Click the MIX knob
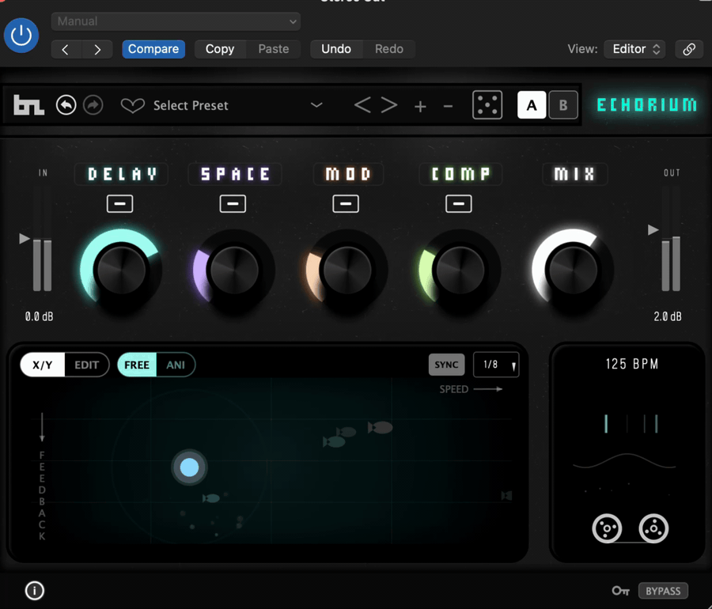Screen dimensions: 712x609 pyautogui.click(x=573, y=270)
